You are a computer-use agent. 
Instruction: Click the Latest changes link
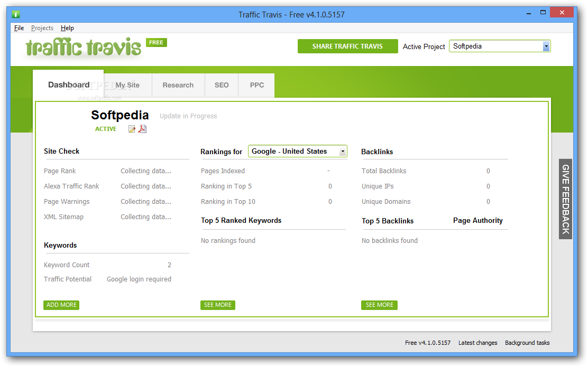pyautogui.click(x=478, y=343)
